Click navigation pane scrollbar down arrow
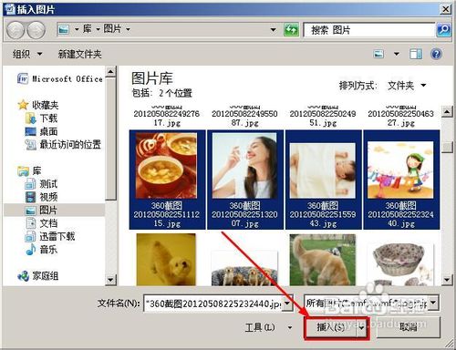The height and width of the screenshot is (350, 456). click(110, 279)
